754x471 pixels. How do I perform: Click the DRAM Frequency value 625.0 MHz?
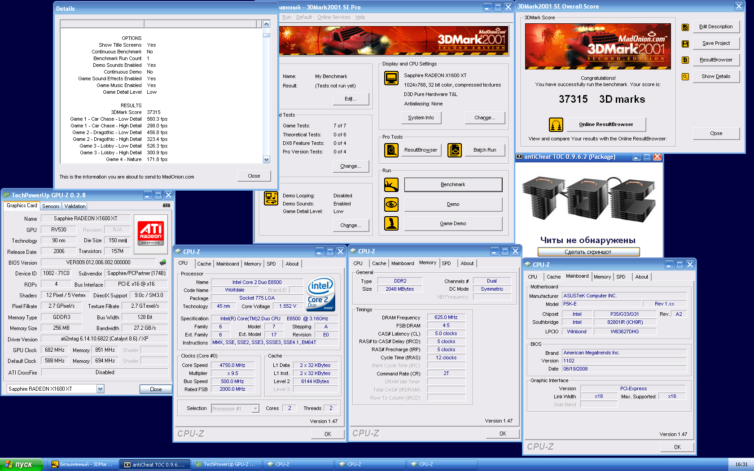[446, 317]
